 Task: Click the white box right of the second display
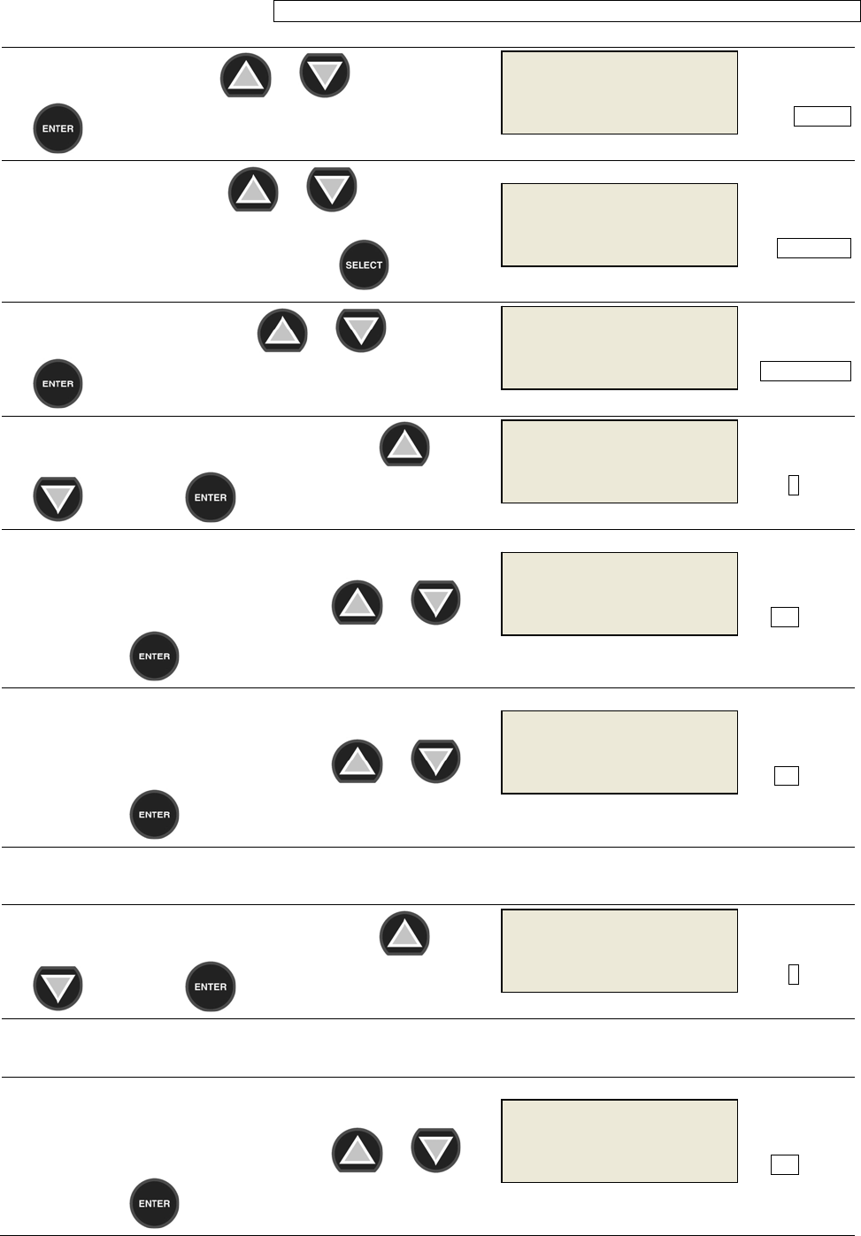pos(813,248)
